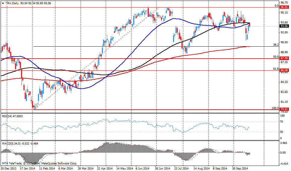
Task: Click the 11 Feb 2014 date label
Action: [47, 168]
